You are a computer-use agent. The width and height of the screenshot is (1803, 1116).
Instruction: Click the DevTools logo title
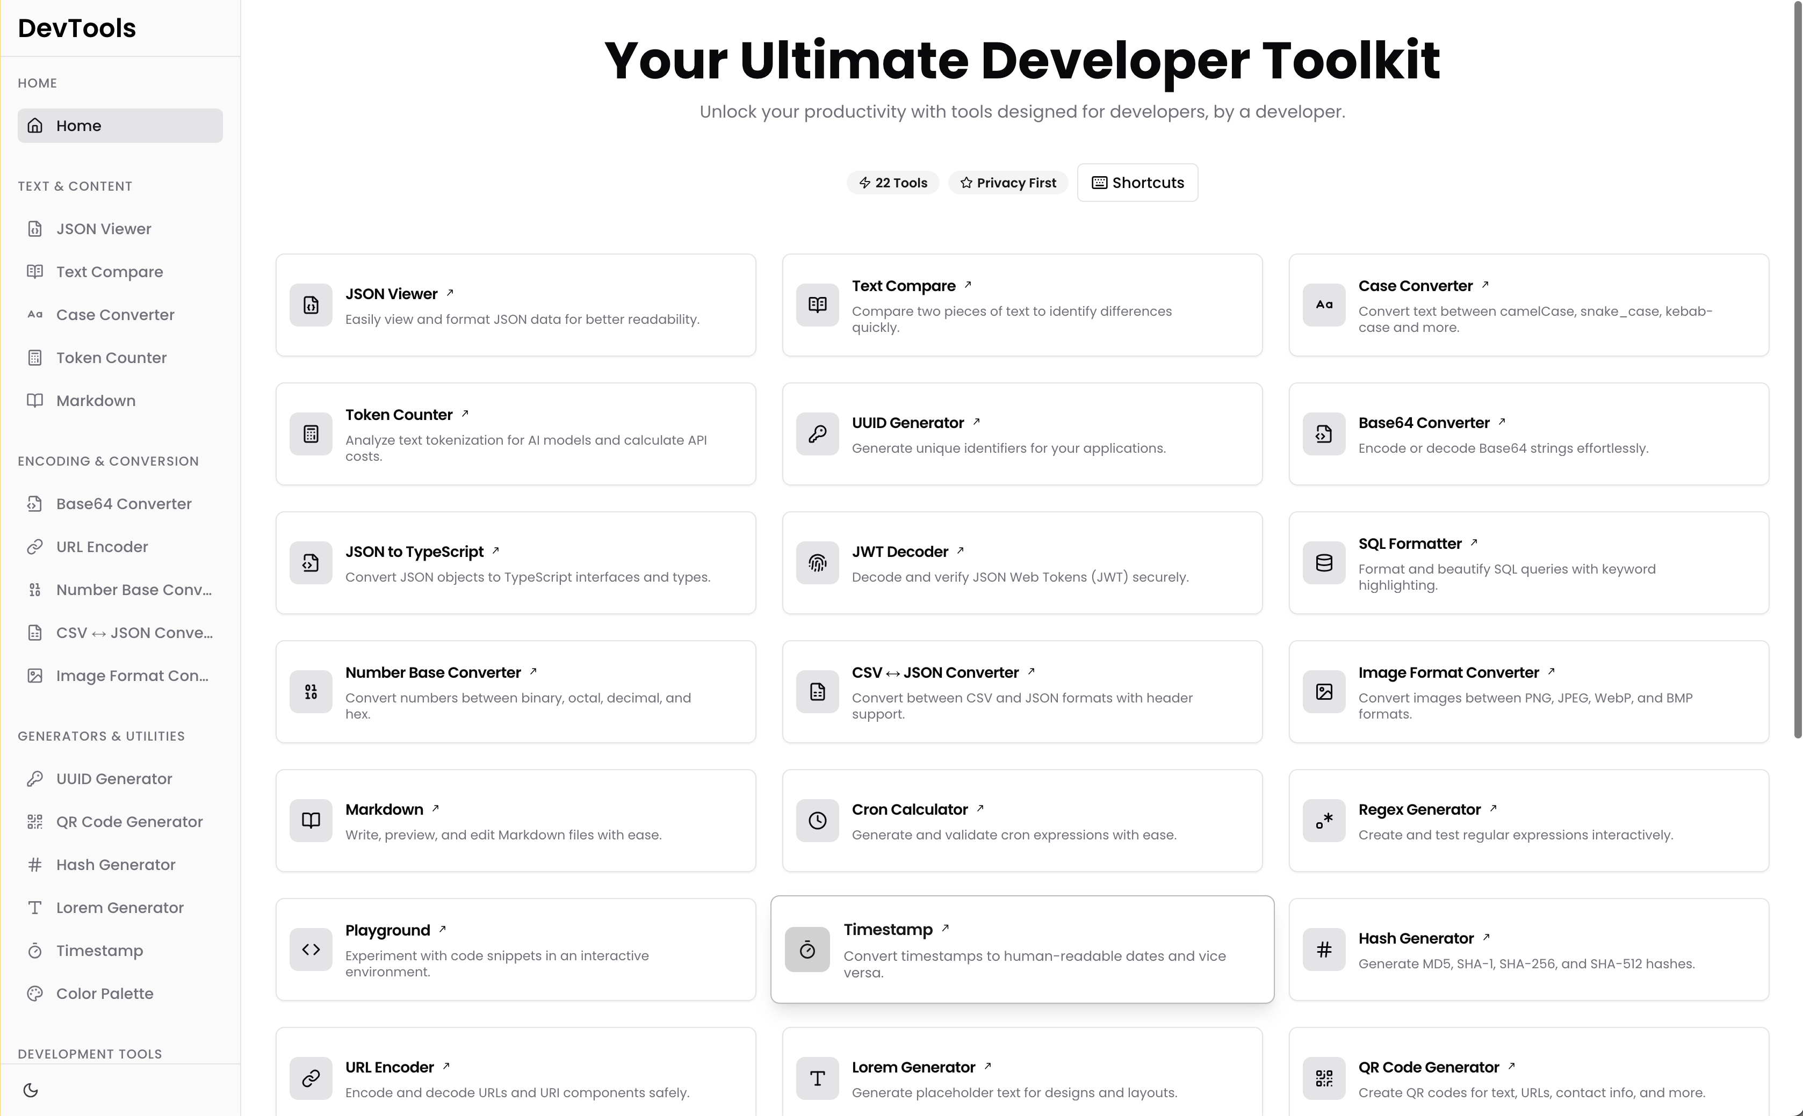pyautogui.click(x=77, y=28)
